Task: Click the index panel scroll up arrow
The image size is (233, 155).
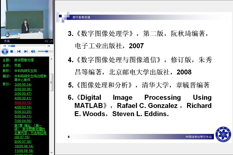Action: (51, 59)
